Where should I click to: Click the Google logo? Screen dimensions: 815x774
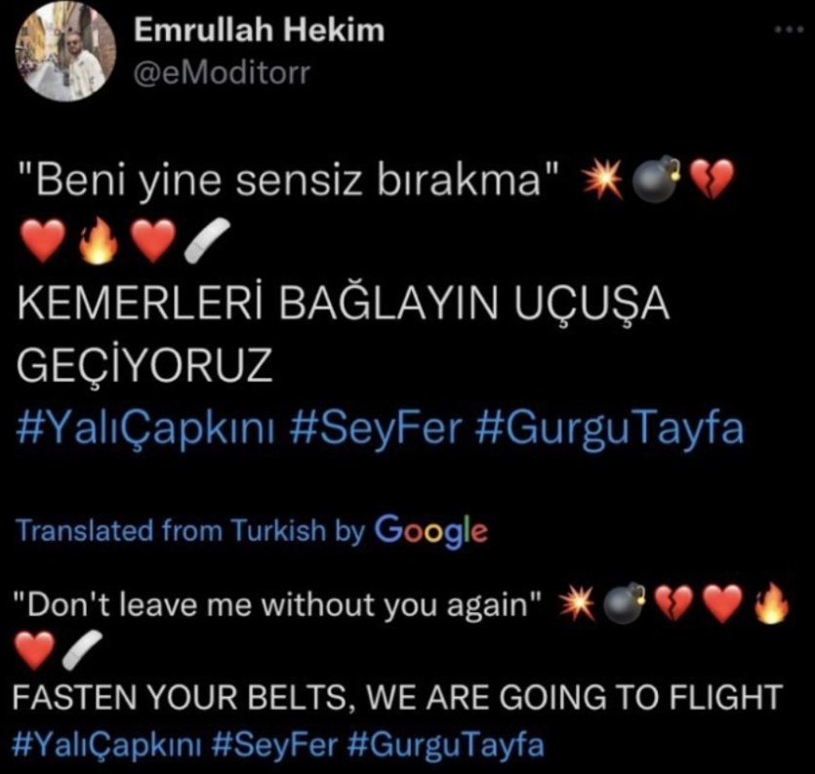pos(430,532)
